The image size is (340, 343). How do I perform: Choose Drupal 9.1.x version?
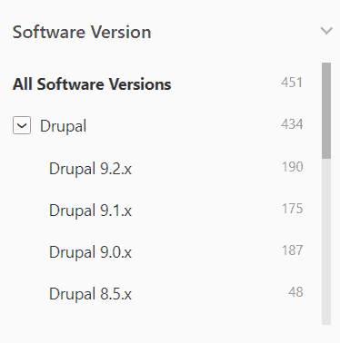pyautogui.click(x=90, y=211)
